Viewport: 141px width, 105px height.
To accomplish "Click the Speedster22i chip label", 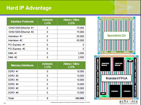I will click(x=116, y=36).
